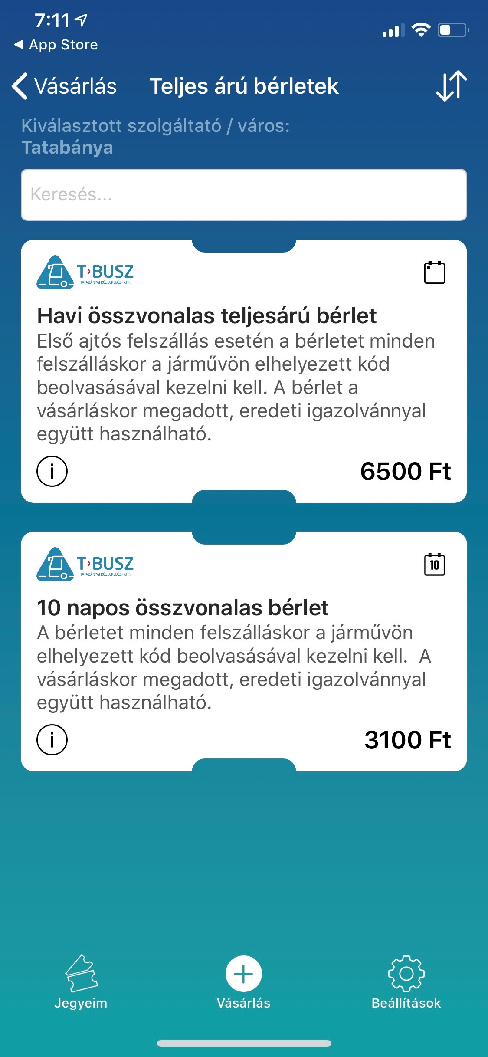
Task: Open info for the 10-day pass
Action: 52,740
